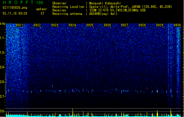Click the Receiver label
Screen dimensions: 184x117
tap(59, 10)
